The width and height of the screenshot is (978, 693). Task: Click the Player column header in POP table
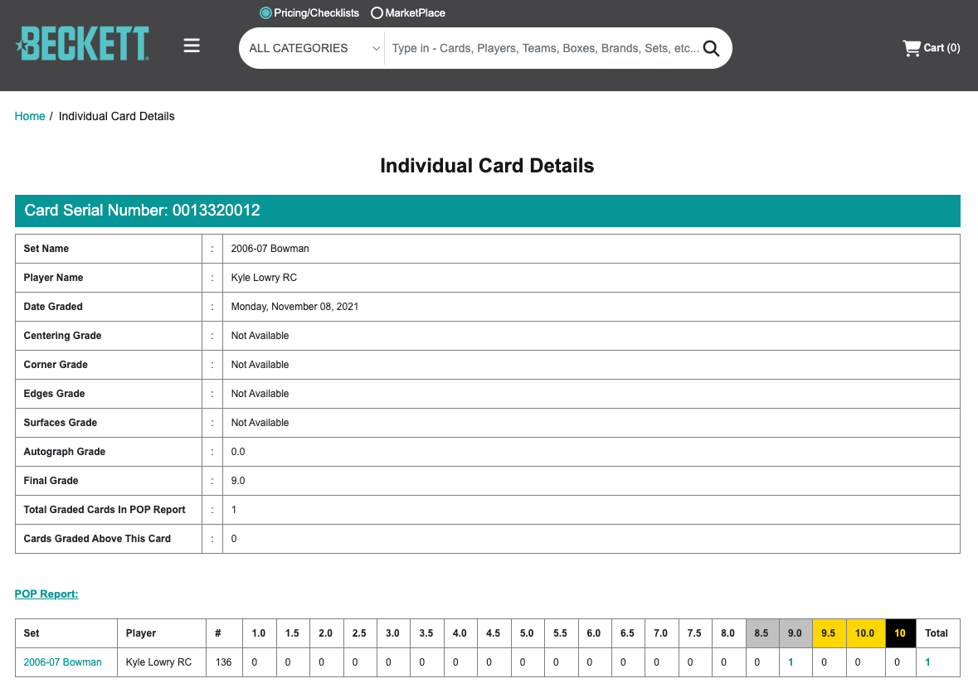point(141,633)
